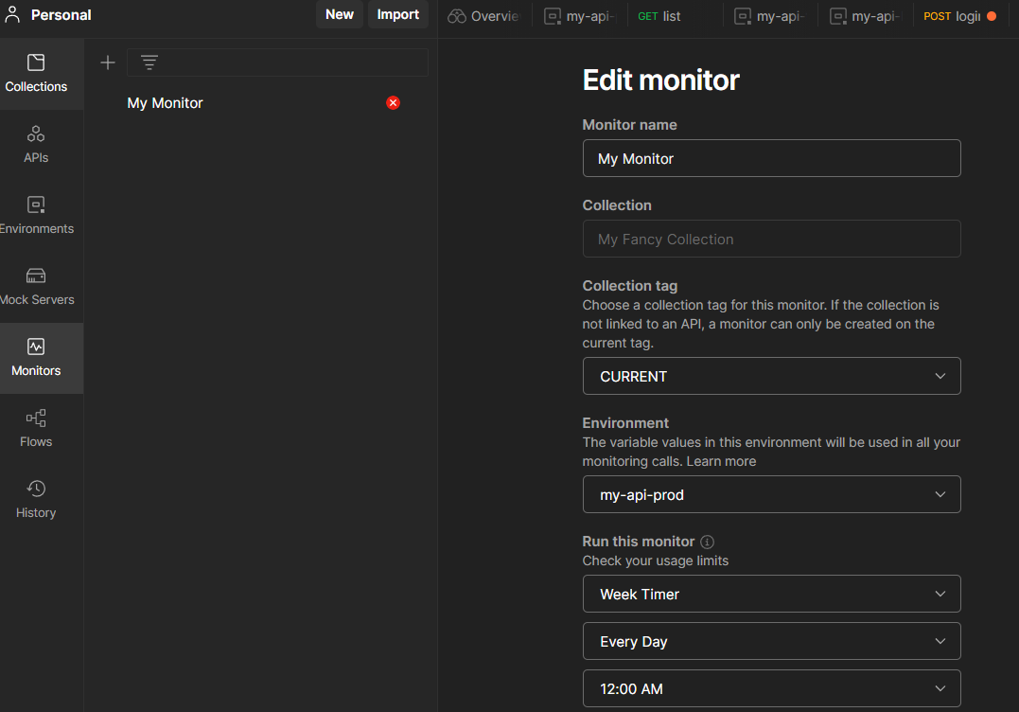This screenshot has height=712, width=1019.
Task: Click the Monitor name label
Action: tap(630, 125)
